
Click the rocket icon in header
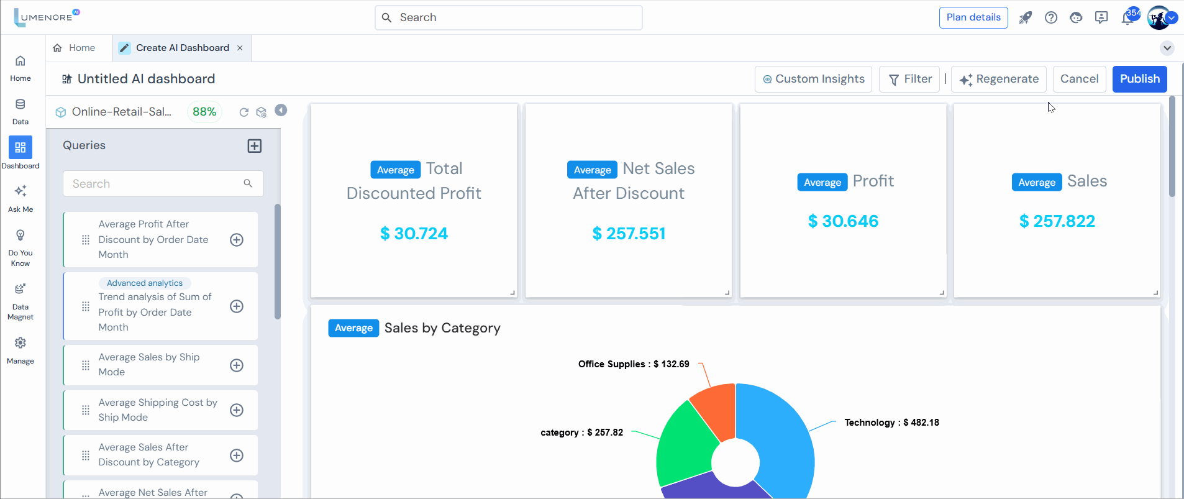(1025, 18)
